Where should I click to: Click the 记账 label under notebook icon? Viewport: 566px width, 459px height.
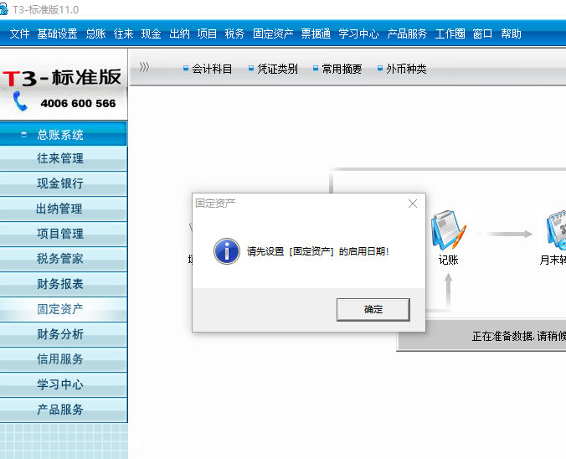(448, 260)
